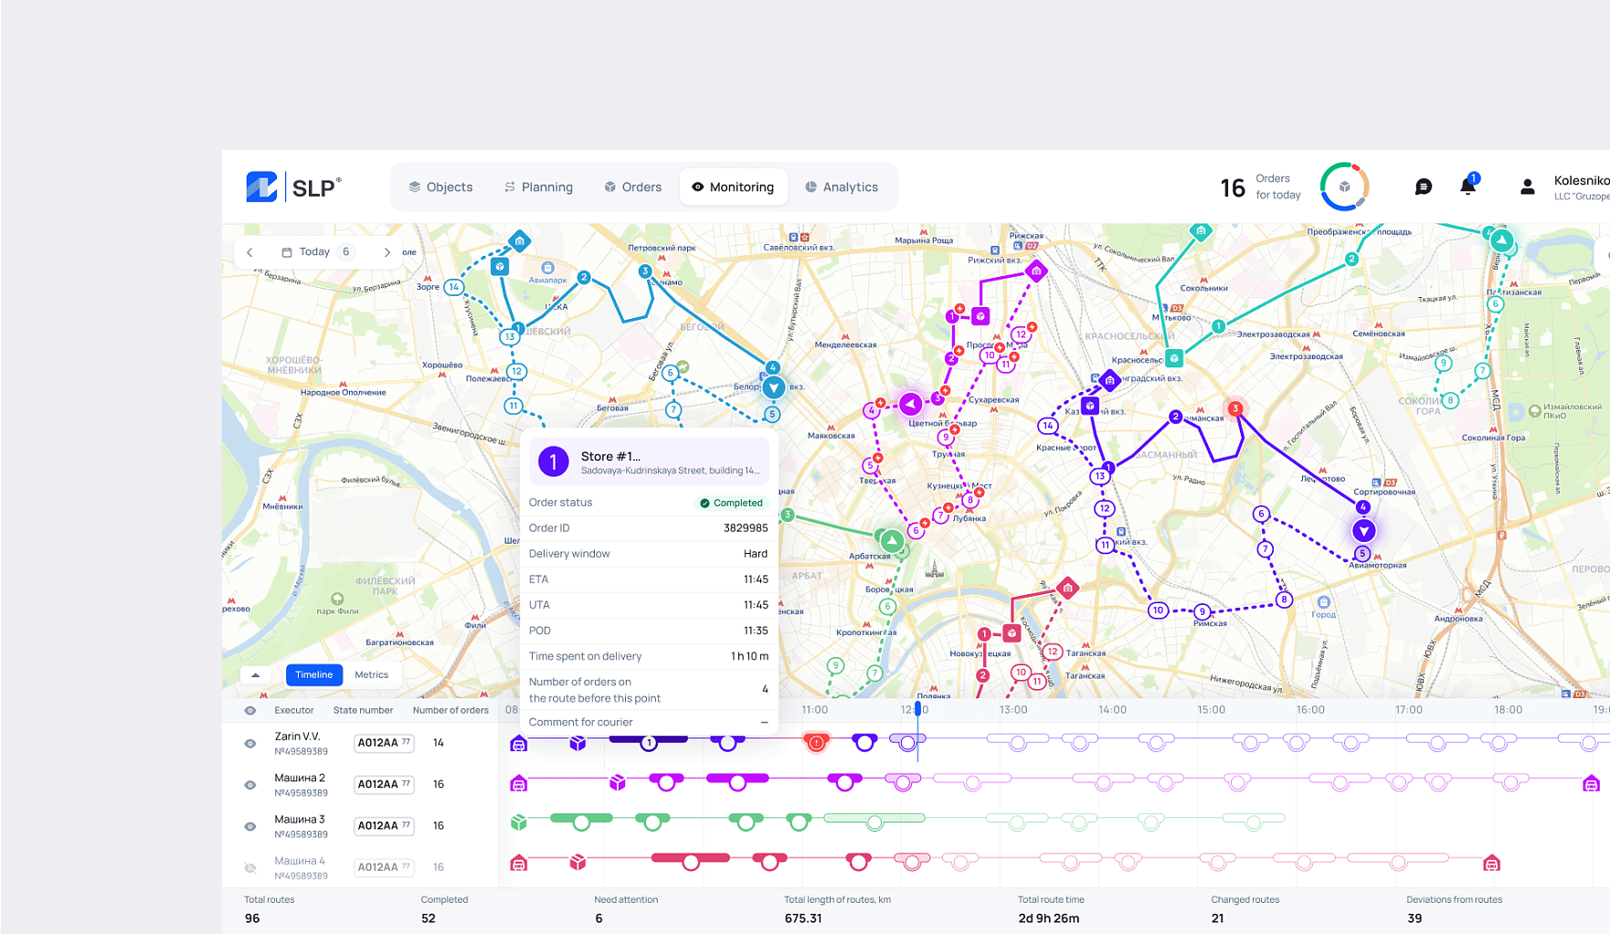
Task: Open the Planning section icon
Action: pyautogui.click(x=509, y=186)
